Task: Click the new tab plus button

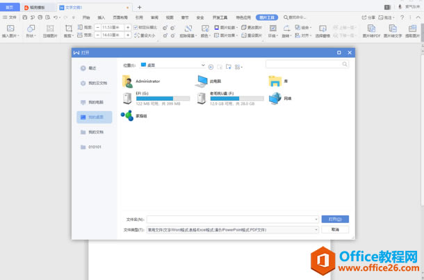Action: point(139,8)
